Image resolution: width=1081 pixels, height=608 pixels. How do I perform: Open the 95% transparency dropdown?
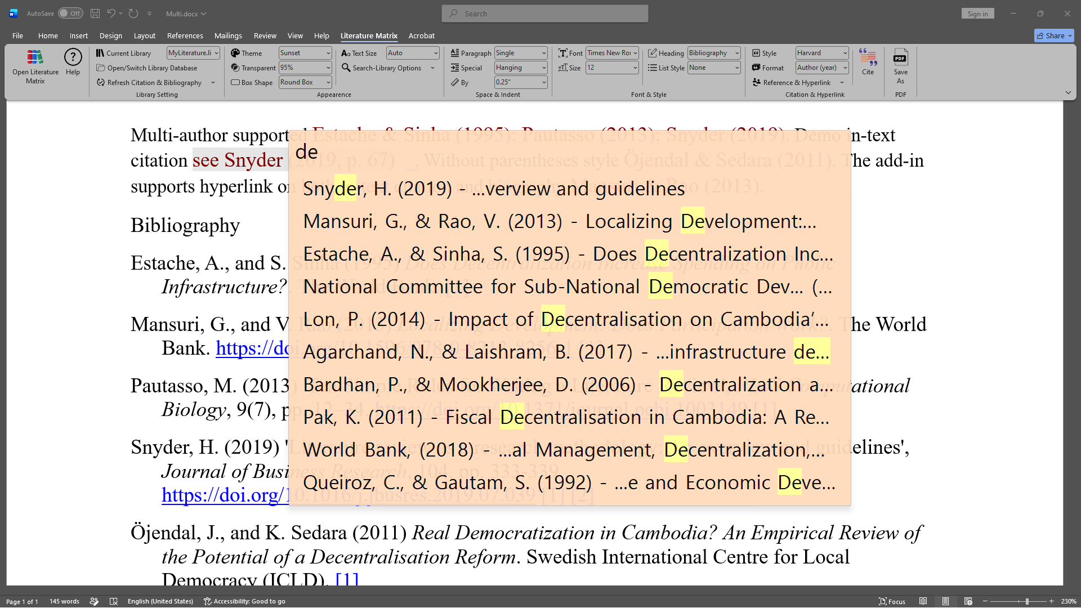(328, 68)
